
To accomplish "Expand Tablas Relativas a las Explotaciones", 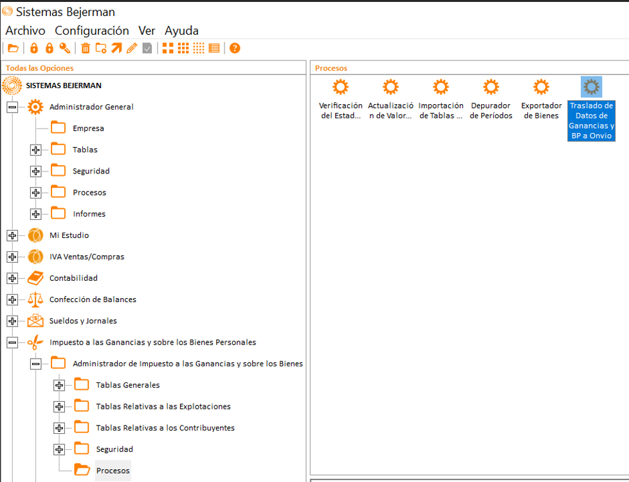I will (x=59, y=407).
